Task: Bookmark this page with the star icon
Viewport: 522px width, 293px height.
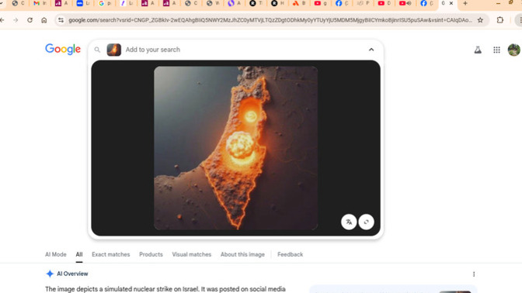Action: pyautogui.click(x=480, y=20)
